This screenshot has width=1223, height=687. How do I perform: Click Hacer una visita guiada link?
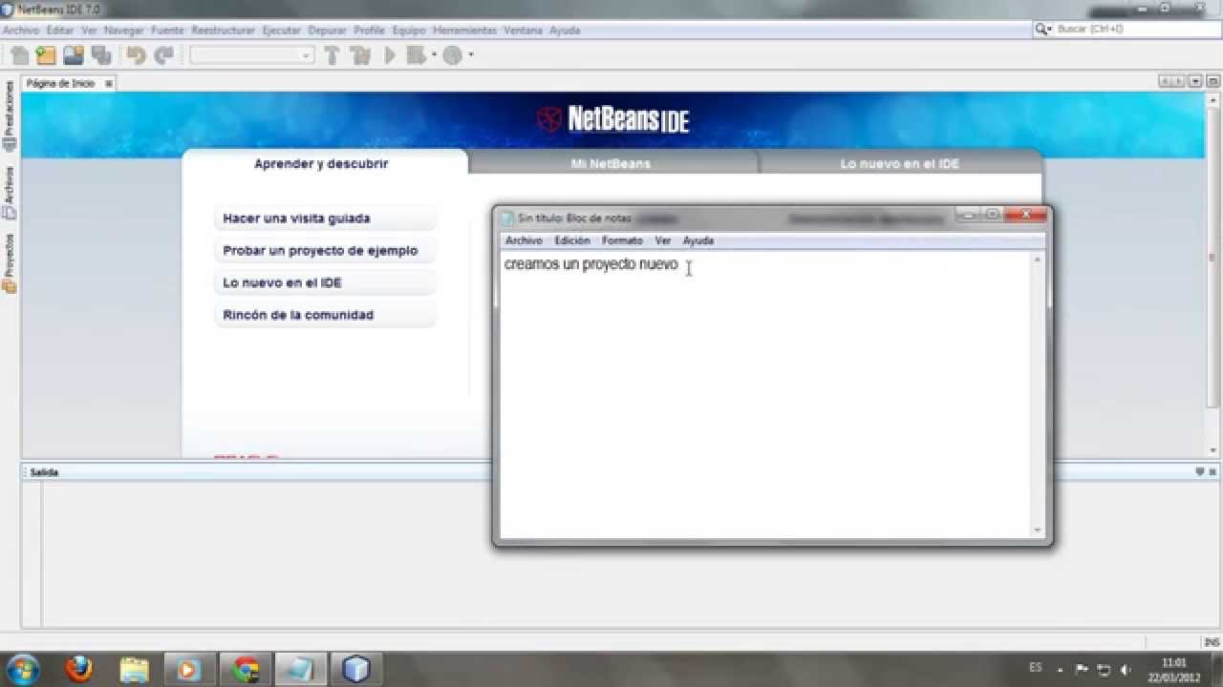point(296,219)
